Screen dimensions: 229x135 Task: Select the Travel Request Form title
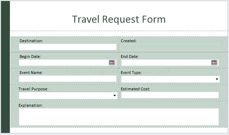(119, 20)
